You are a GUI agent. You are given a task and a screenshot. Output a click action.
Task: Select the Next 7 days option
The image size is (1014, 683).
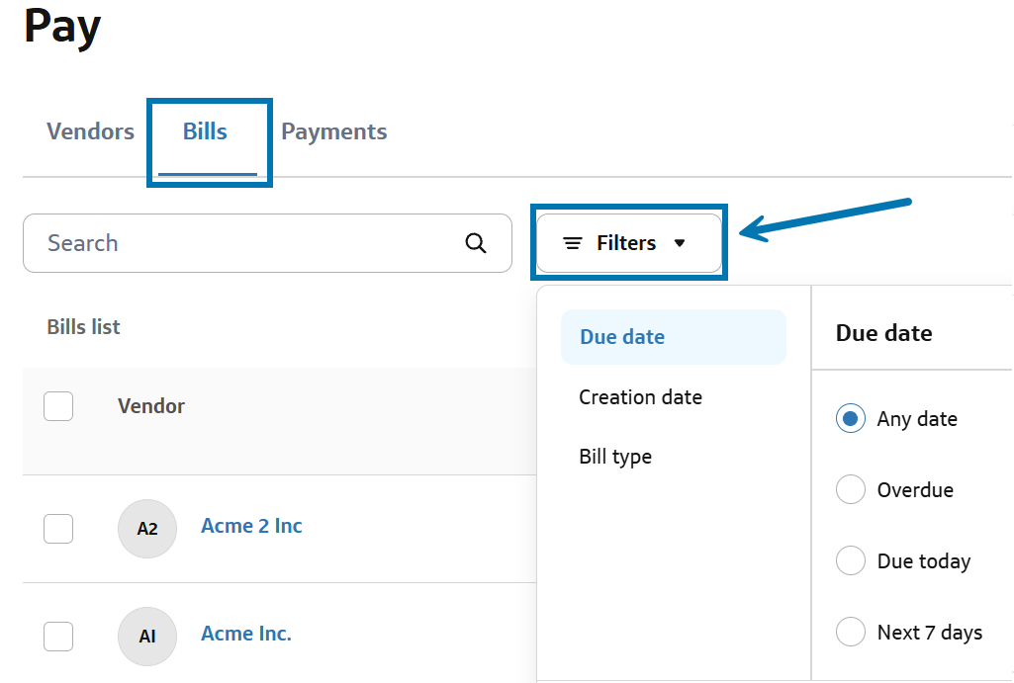(851, 632)
